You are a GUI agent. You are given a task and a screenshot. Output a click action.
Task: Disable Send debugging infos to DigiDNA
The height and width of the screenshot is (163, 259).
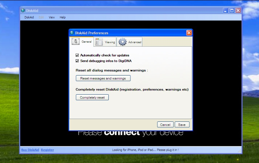tap(77, 61)
